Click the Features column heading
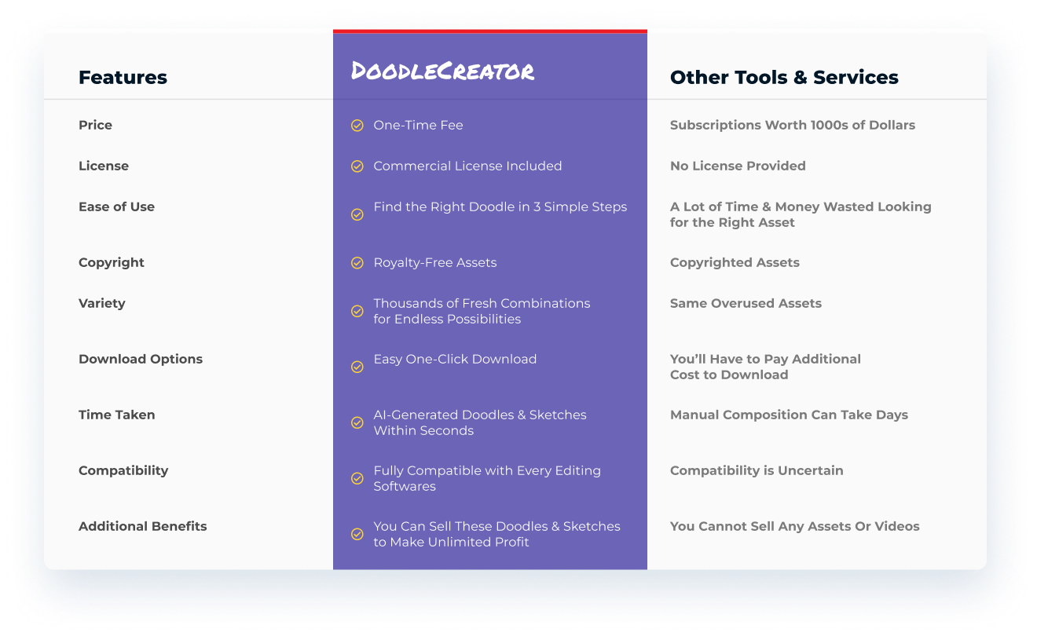 (123, 77)
